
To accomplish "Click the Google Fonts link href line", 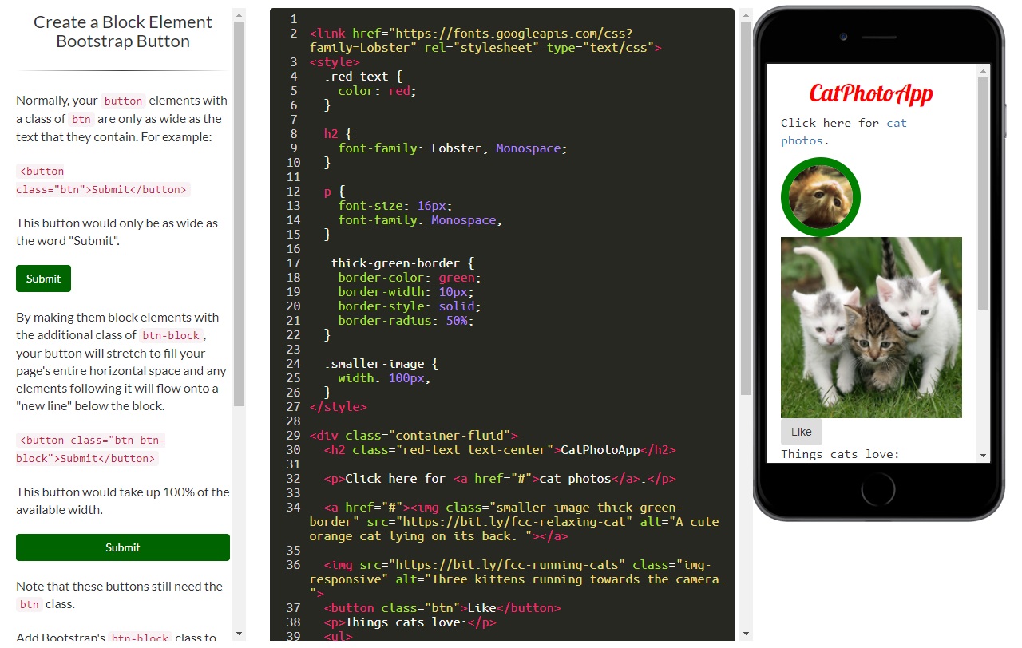I will (485, 41).
